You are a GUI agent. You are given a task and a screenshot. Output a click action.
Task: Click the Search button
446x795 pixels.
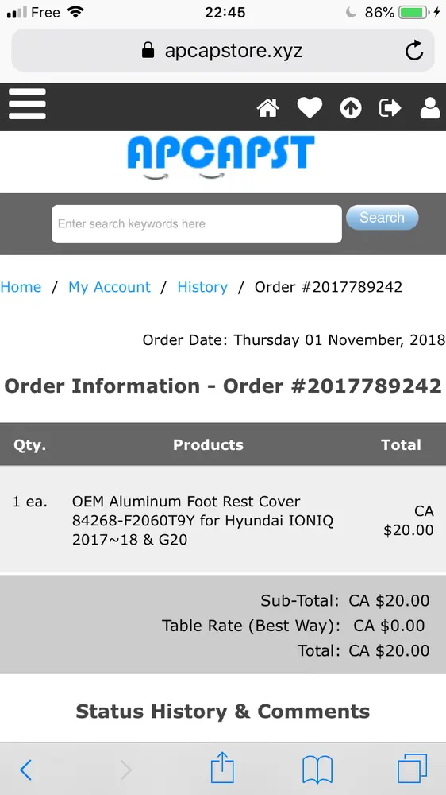pyautogui.click(x=383, y=218)
